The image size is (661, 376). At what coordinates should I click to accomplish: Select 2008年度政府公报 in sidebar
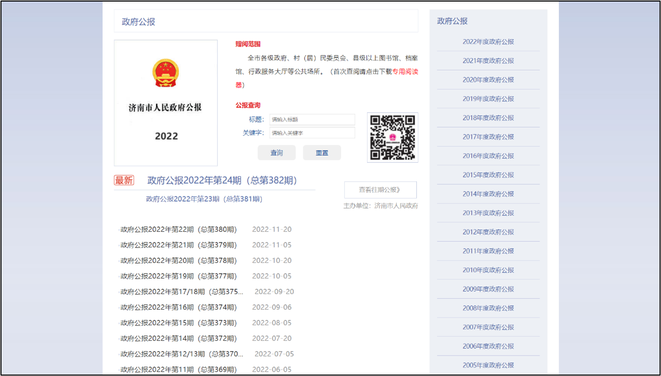(x=488, y=308)
